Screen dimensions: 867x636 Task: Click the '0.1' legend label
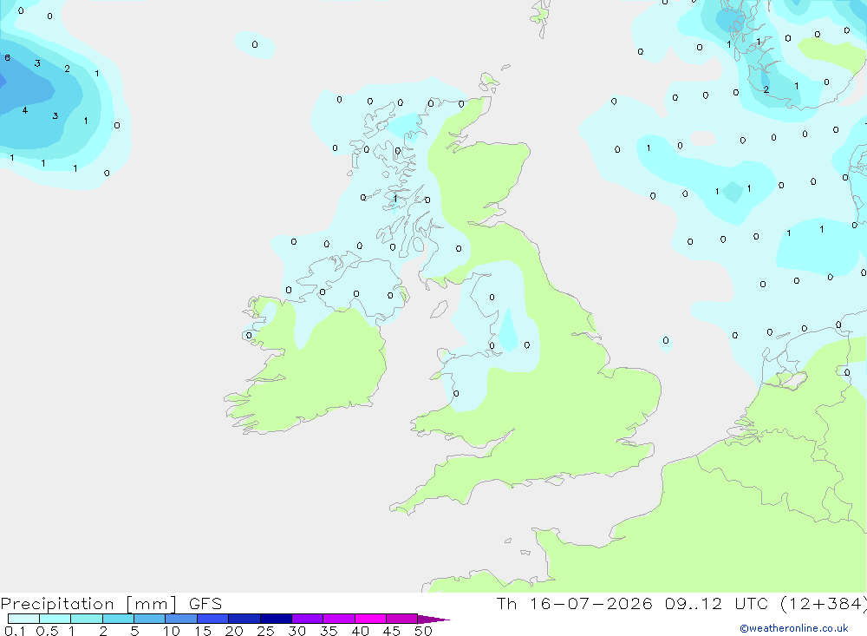(15, 631)
